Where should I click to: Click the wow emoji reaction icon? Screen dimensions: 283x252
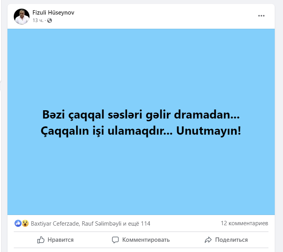coord(25,223)
